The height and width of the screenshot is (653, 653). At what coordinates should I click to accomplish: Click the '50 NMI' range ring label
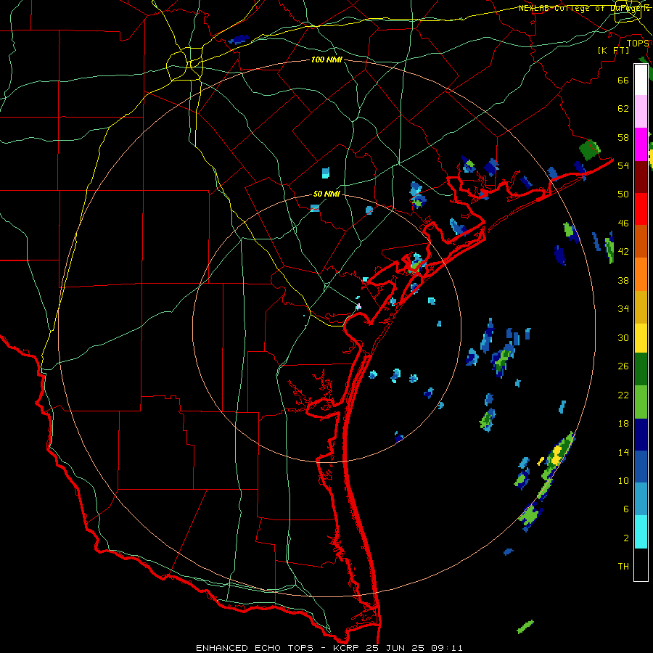pos(326,194)
